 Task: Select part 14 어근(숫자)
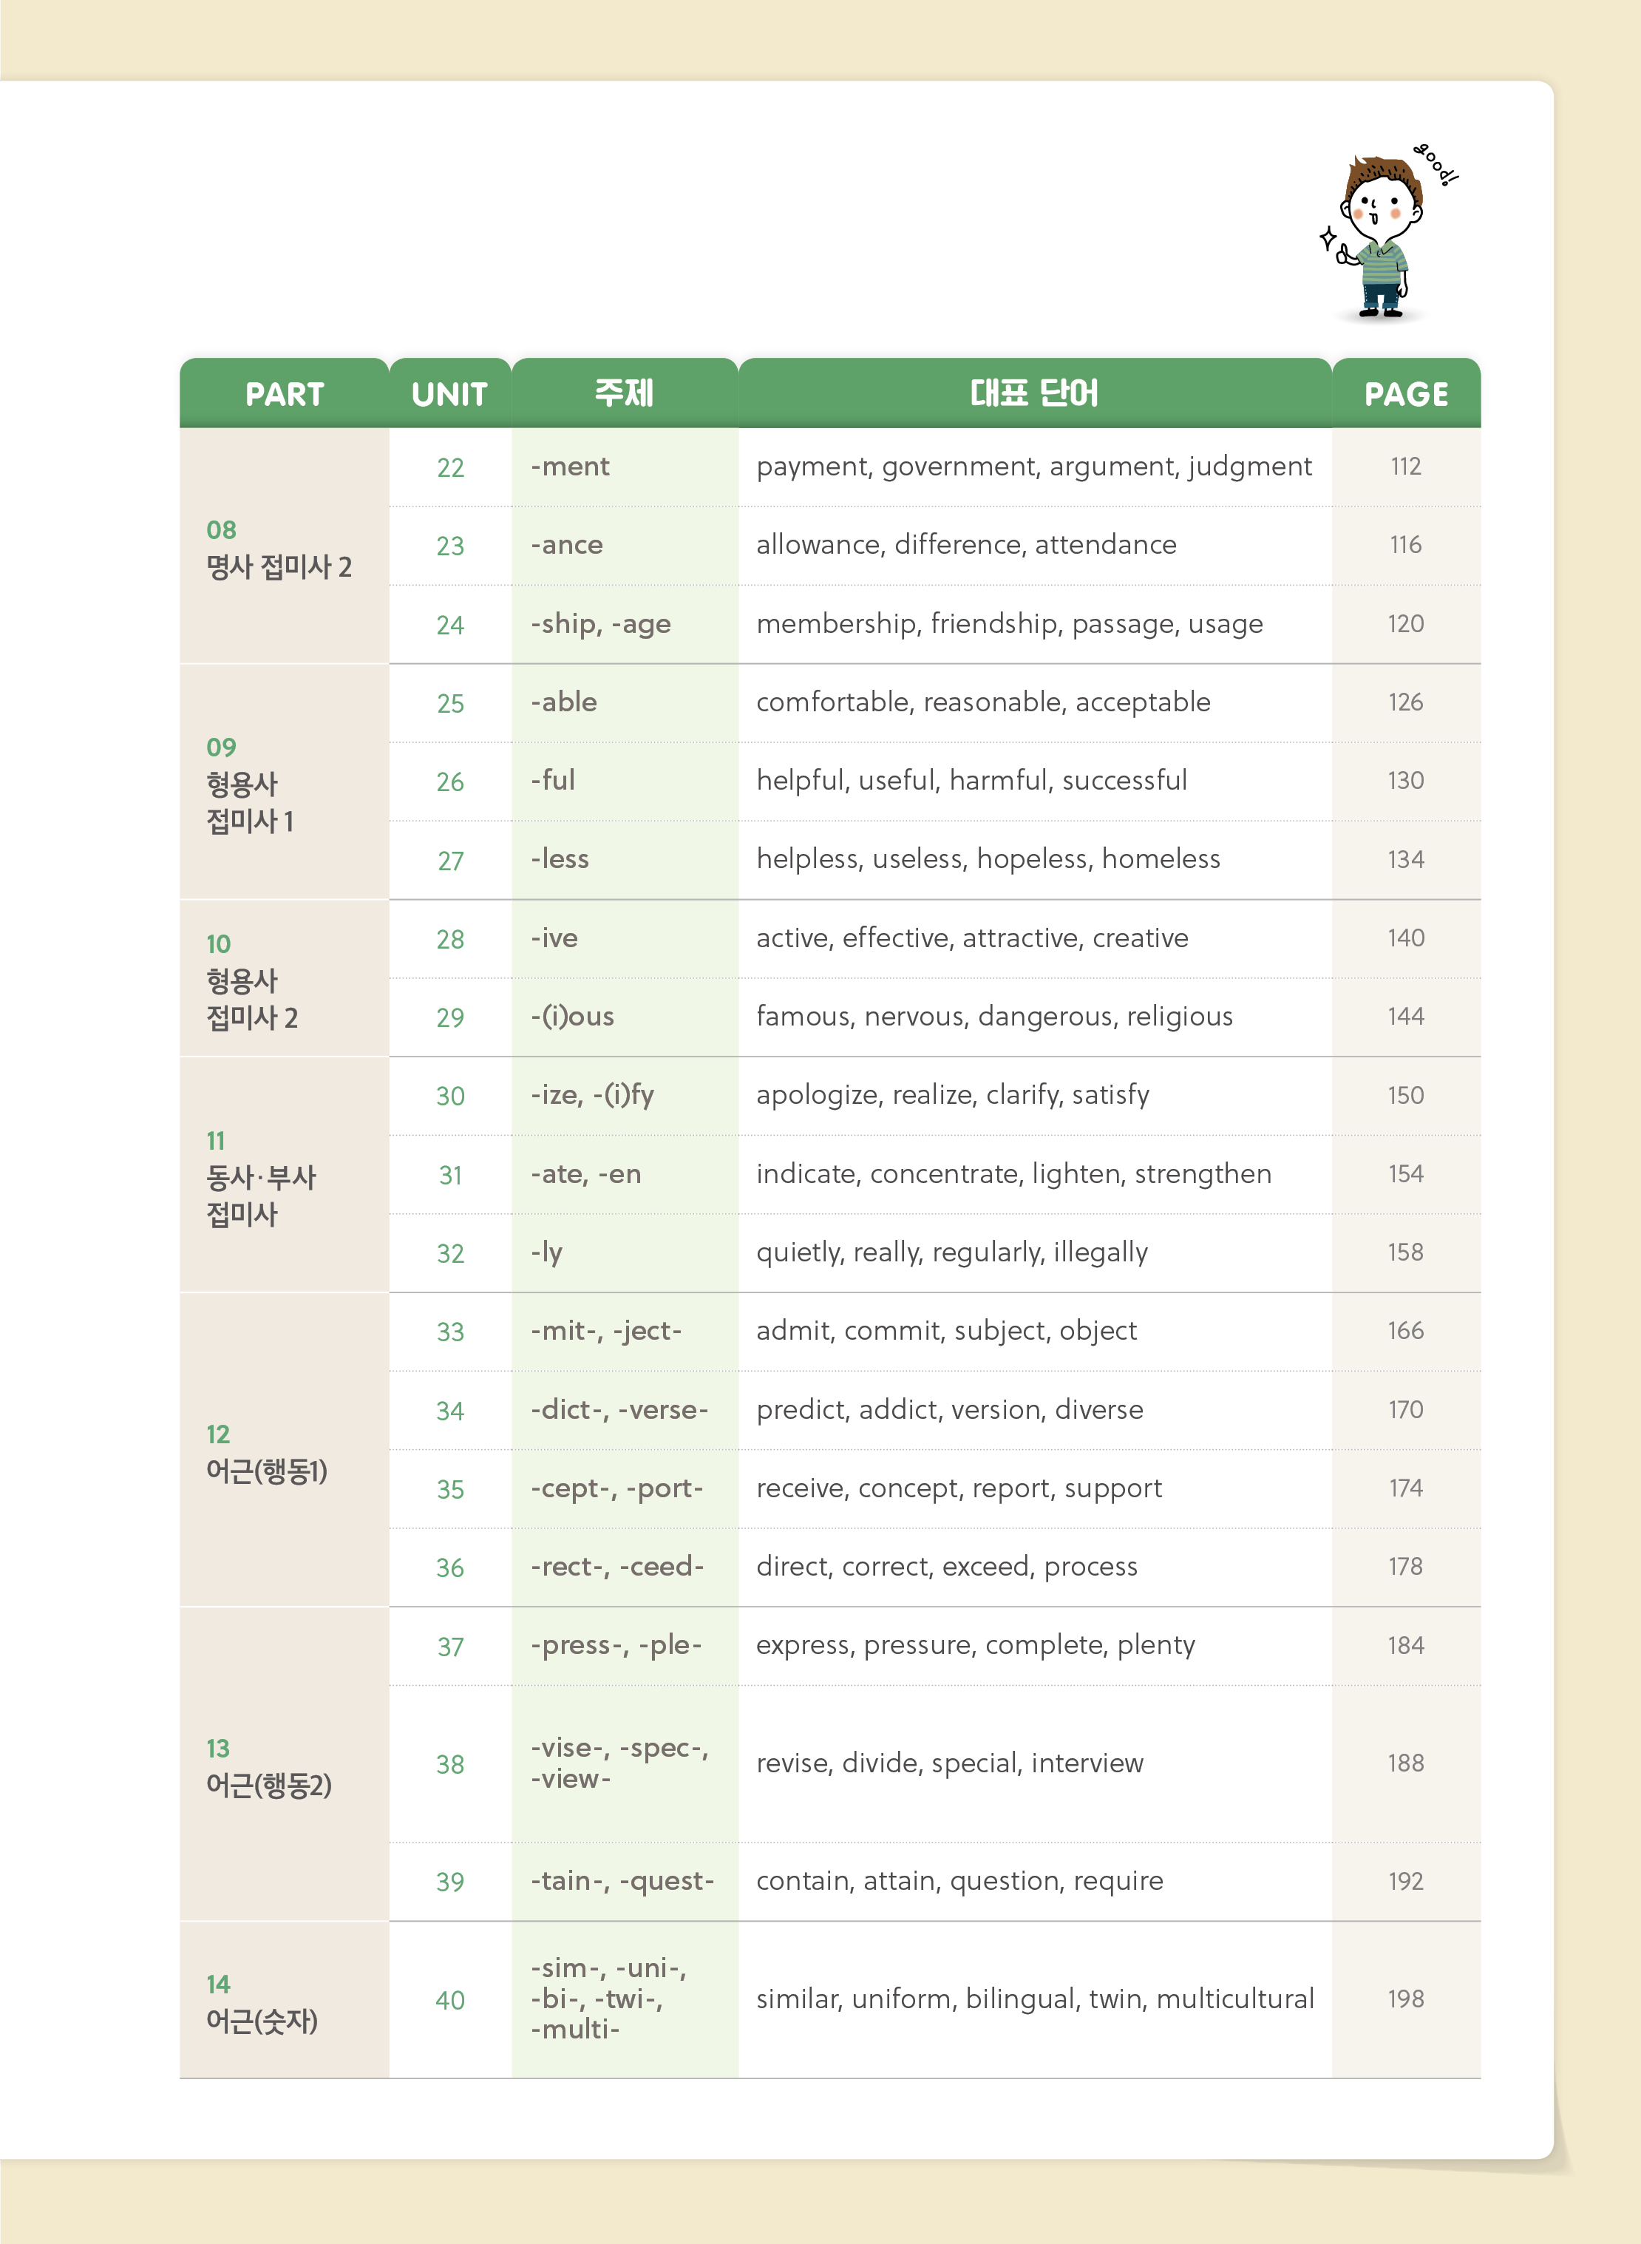pos(261,2003)
